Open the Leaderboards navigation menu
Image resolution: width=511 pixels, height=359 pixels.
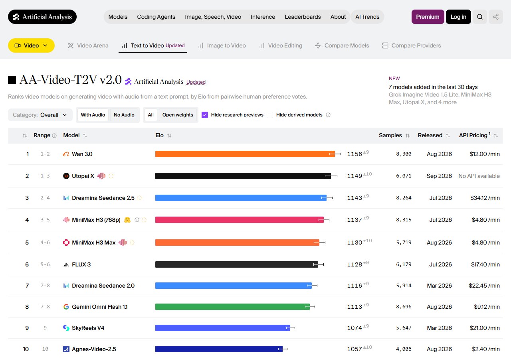(303, 17)
